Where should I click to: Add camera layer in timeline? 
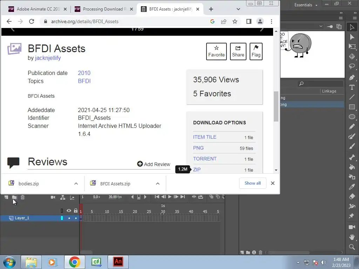pos(53,197)
